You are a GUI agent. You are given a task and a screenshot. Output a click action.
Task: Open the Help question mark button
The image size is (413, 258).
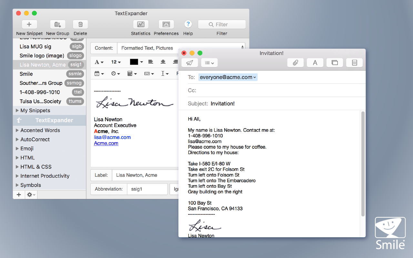click(188, 24)
